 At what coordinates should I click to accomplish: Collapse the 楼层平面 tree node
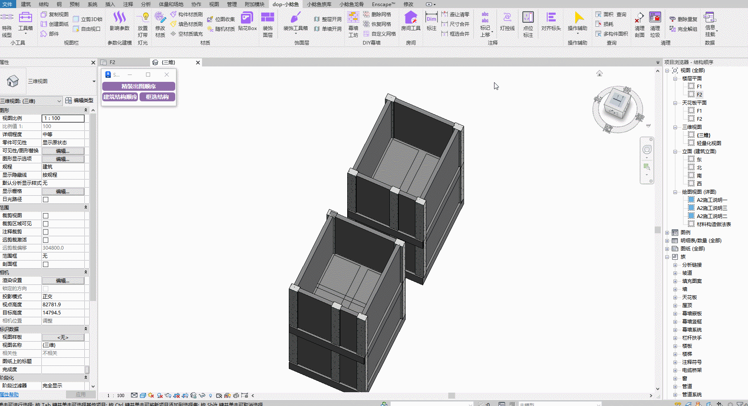pyautogui.click(x=675, y=79)
